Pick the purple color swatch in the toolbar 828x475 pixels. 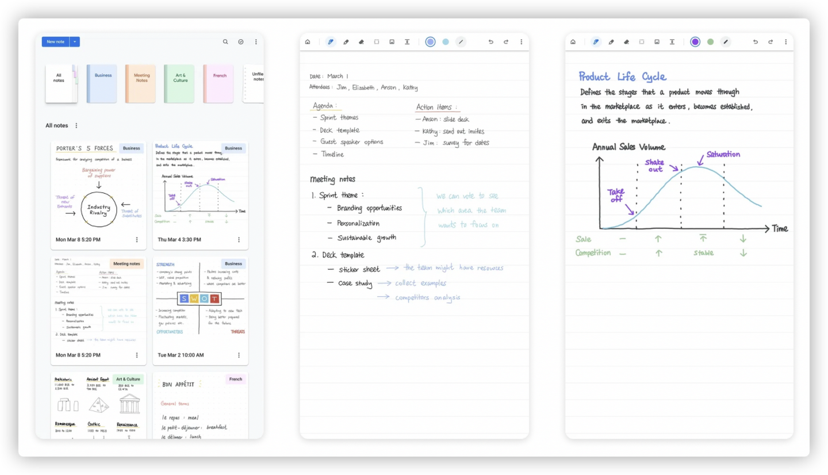[695, 41]
